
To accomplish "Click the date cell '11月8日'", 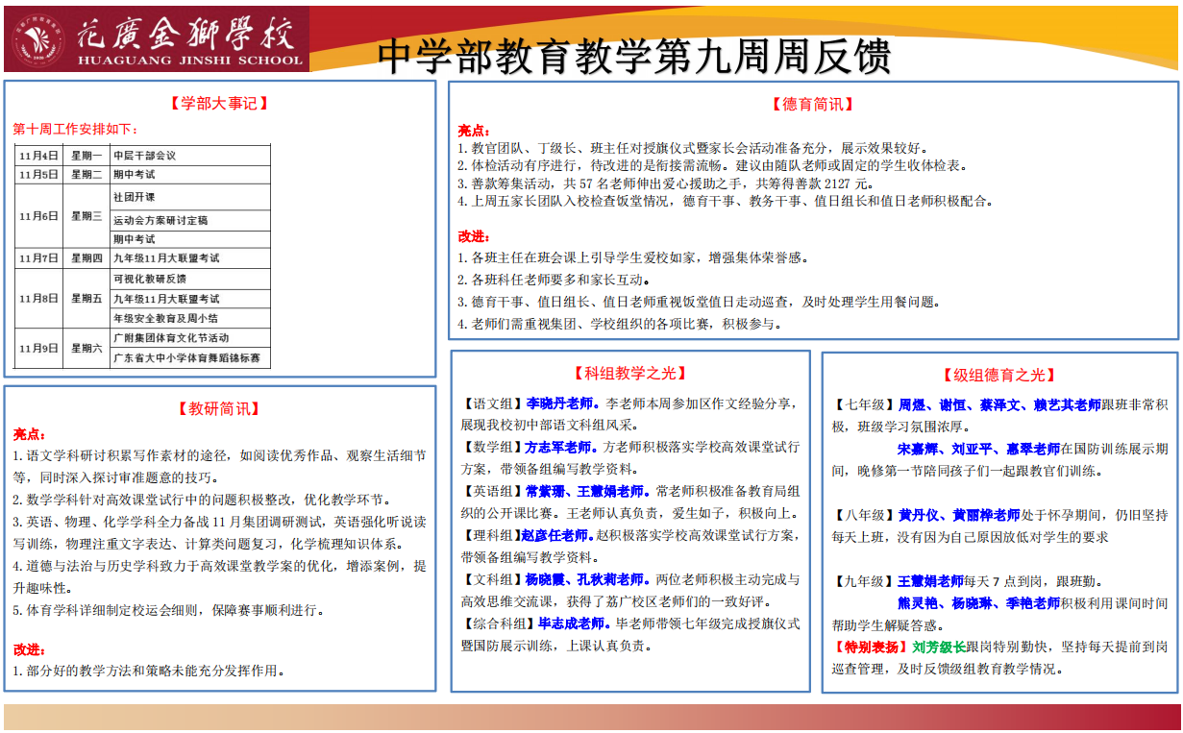I will (x=39, y=299).
